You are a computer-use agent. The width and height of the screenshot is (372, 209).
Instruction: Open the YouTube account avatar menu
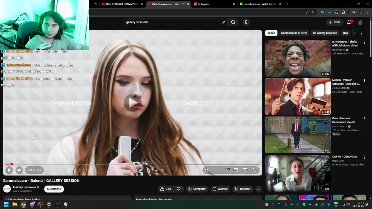pyautogui.click(x=360, y=22)
